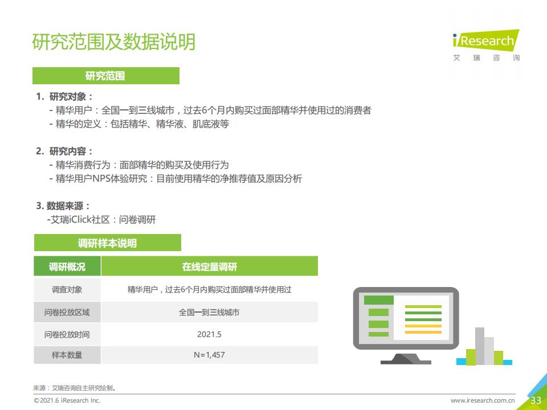Click the green 调研样本说明 header banner
The image size is (547, 410).
coord(108,243)
